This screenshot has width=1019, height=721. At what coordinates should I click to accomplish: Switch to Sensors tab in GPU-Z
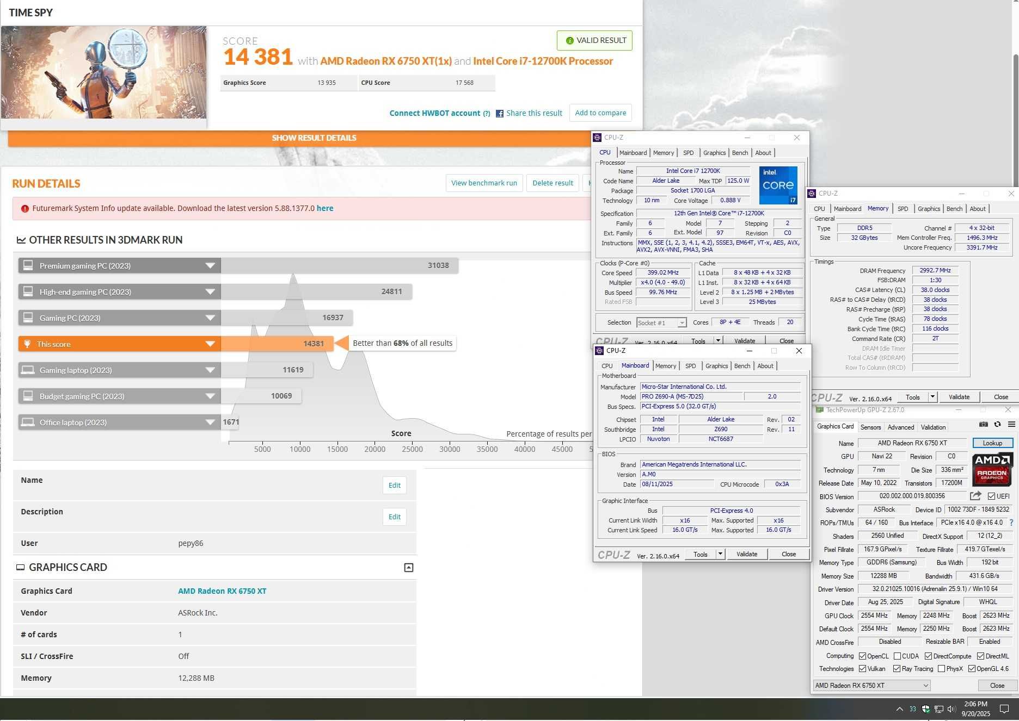coord(870,427)
